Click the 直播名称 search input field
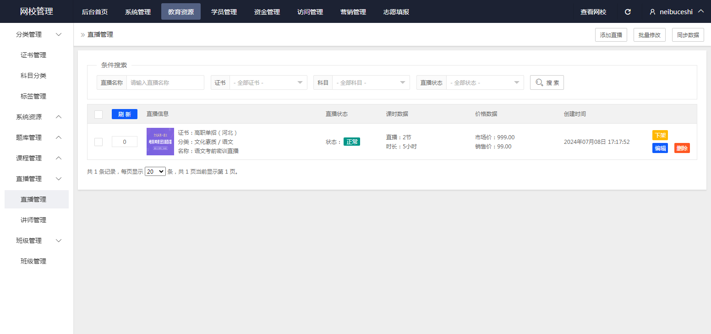This screenshot has width=711, height=334. point(165,82)
